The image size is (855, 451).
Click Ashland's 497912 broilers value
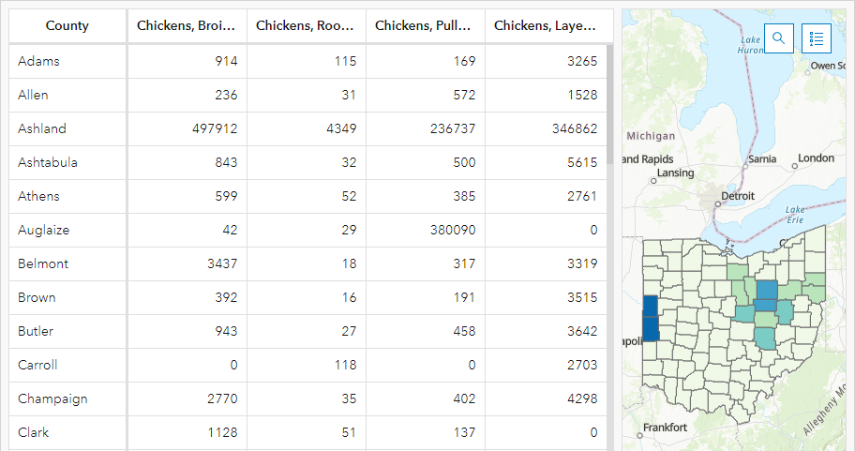tap(215, 128)
